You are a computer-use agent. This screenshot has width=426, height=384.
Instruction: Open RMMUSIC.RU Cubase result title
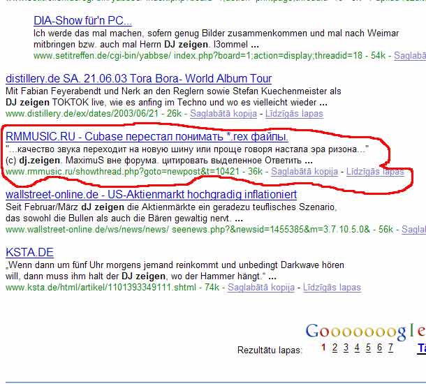click(147, 136)
